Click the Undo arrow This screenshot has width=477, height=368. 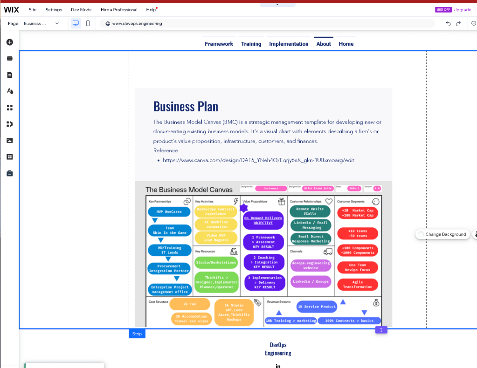pos(448,23)
